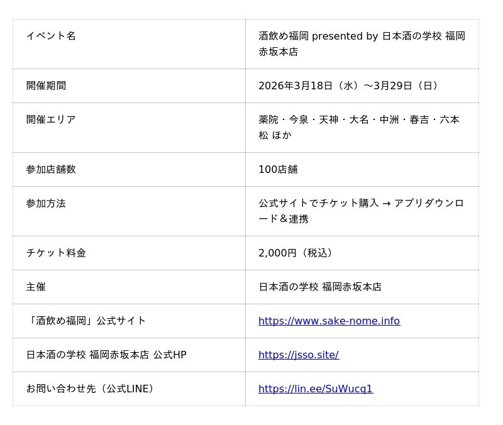The height and width of the screenshot is (425, 503).
Task: Click the organizer value 日本酒の学校 福岡赤坂本店
Action: 320,287
